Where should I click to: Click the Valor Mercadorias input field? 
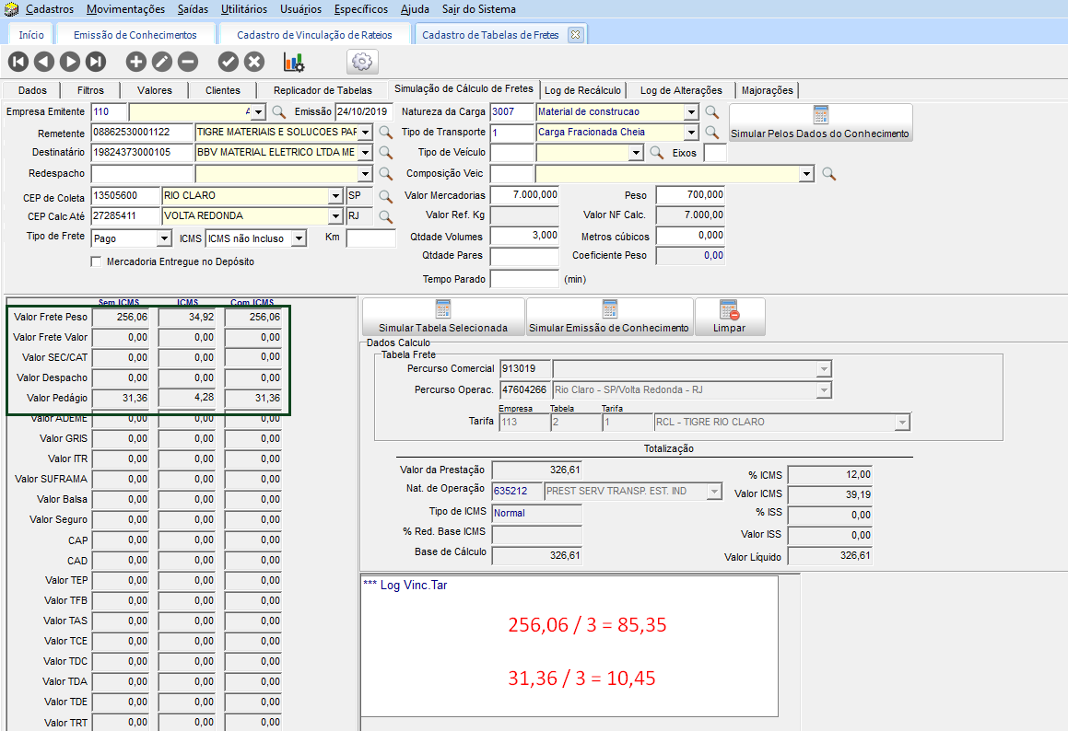[x=524, y=195]
